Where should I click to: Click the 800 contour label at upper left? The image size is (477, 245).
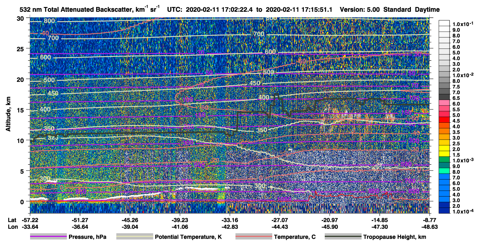click(49, 21)
